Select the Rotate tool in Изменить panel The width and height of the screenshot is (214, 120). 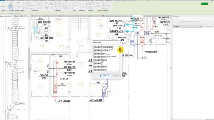pos(56,7)
